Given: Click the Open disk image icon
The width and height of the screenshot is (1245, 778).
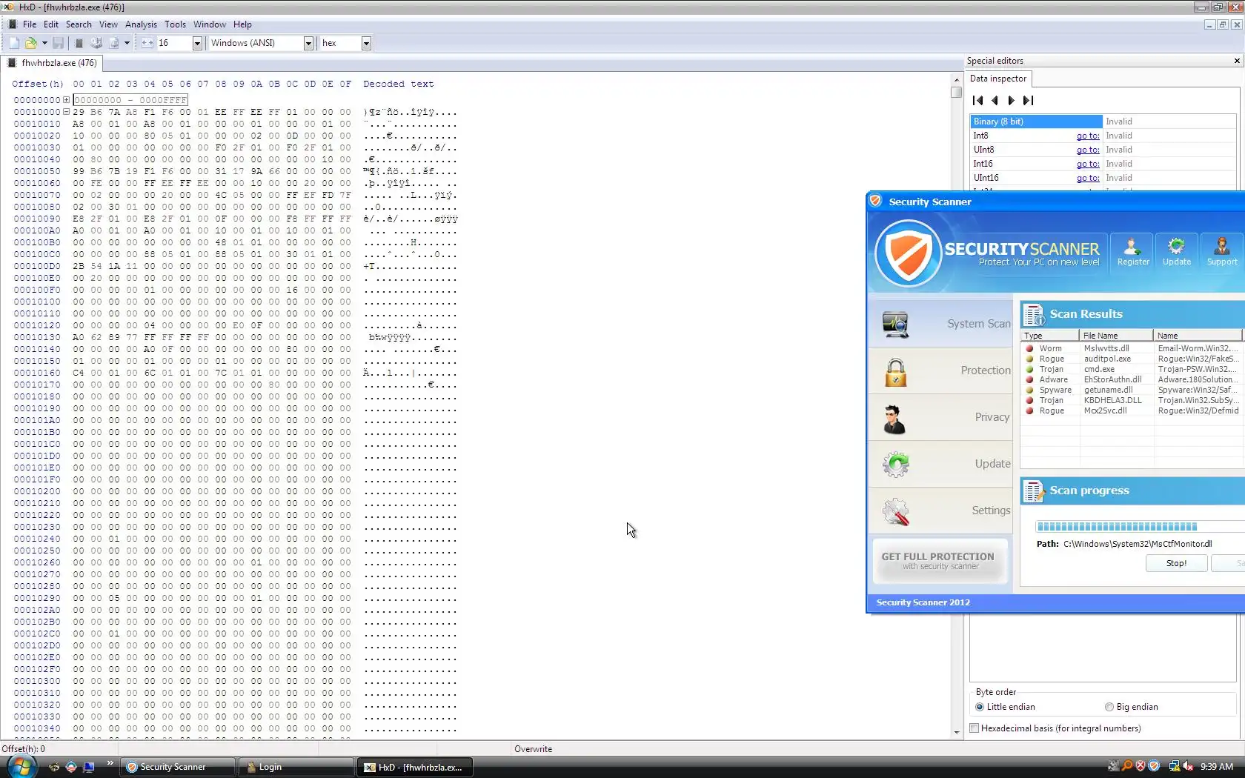Looking at the screenshot, I should 113,43.
